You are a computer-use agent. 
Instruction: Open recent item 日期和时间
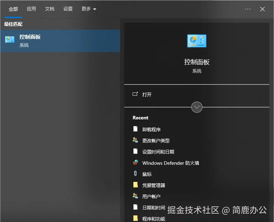click(x=154, y=208)
